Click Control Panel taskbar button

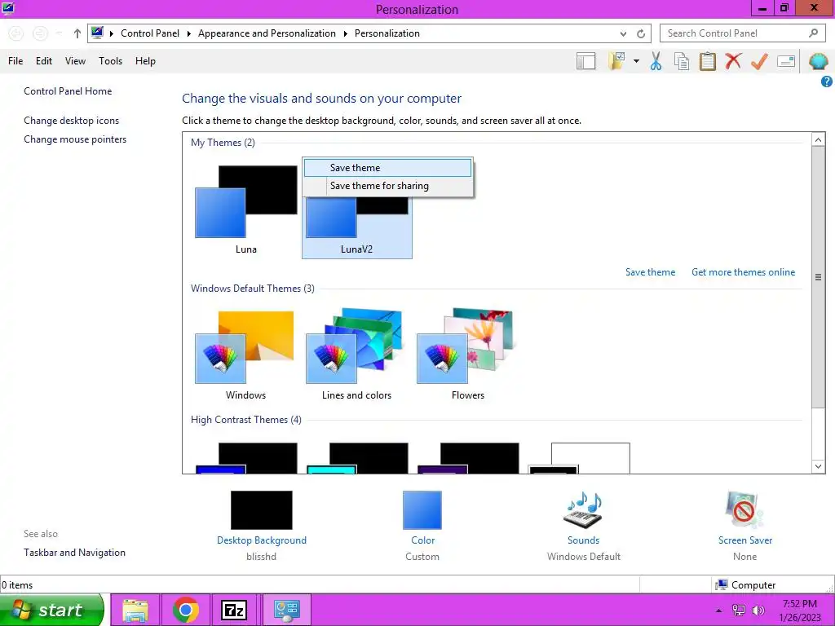click(x=286, y=610)
